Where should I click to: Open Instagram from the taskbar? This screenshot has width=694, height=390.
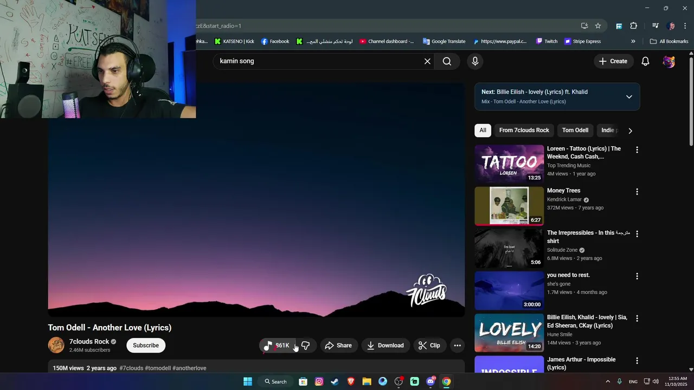(x=319, y=381)
